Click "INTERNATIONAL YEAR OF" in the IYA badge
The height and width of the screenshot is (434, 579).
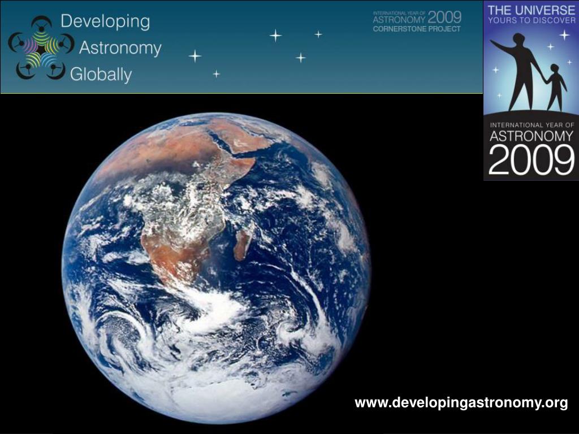(532, 125)
